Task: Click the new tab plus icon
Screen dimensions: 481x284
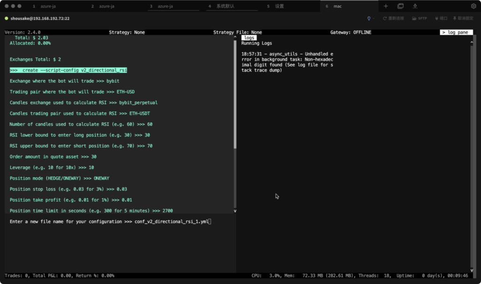Action: [386, 6]
